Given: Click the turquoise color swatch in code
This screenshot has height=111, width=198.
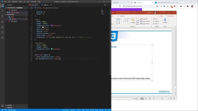Looking at the screenshot, I should pyautogui.click(x=52, y=49).
